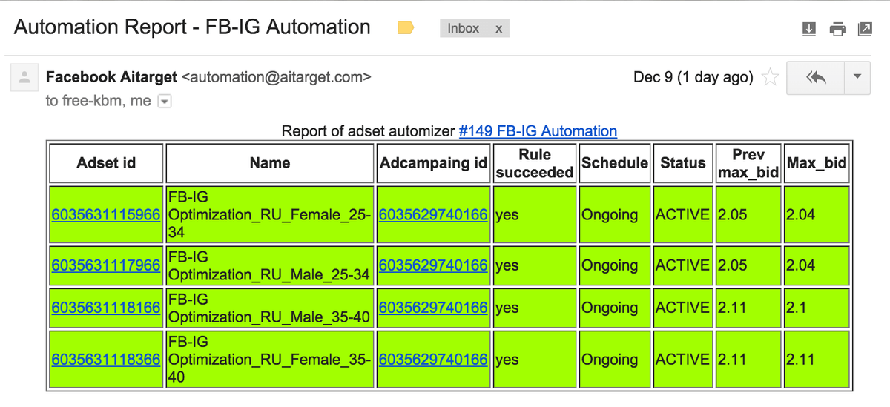Print the email with the printer icon
The height and width of the screenshot is (407, 890).
(838, 29)
